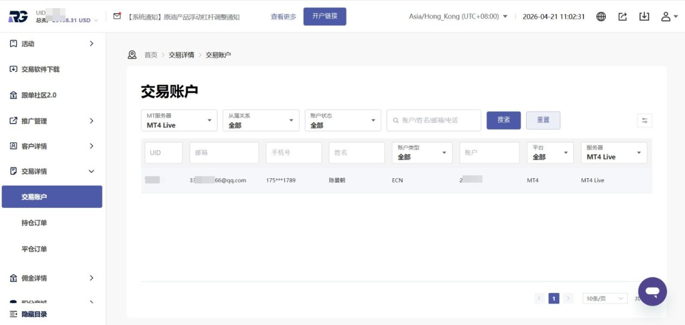685x325 pixels.
Task: Select 平仓订单 in the sidebar
Action: pyautogui.click(x=34, y=249)
